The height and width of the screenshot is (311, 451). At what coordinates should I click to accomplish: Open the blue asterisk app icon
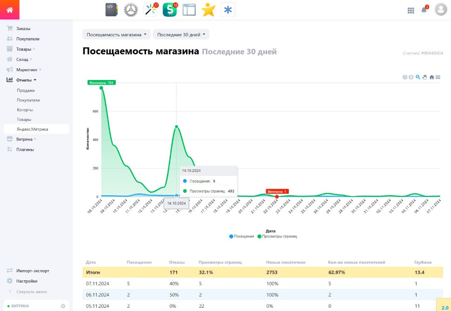[x=228, y=10]
